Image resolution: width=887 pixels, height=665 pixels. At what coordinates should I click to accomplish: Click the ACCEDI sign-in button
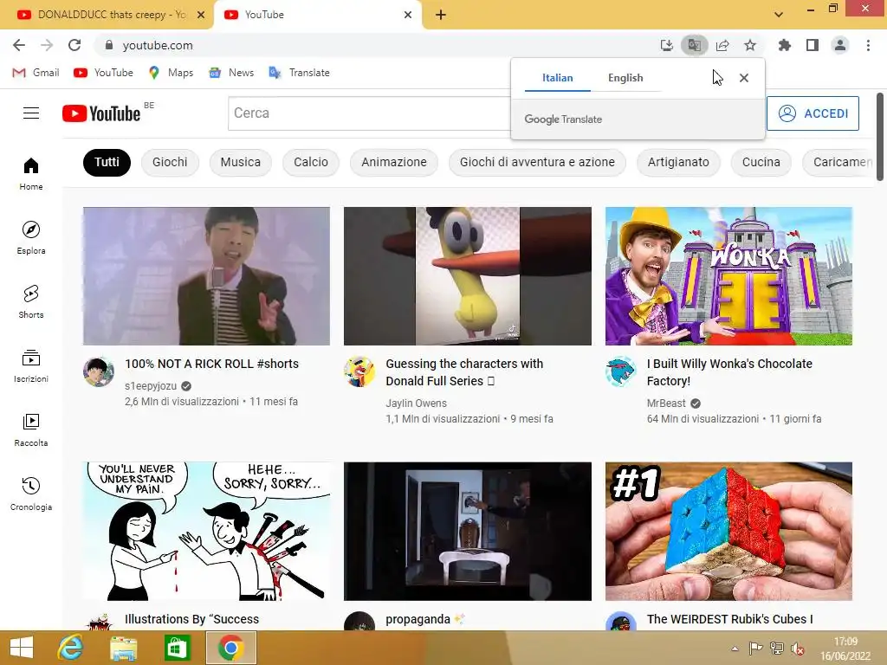pyautogui.click(x=813, y=113)
